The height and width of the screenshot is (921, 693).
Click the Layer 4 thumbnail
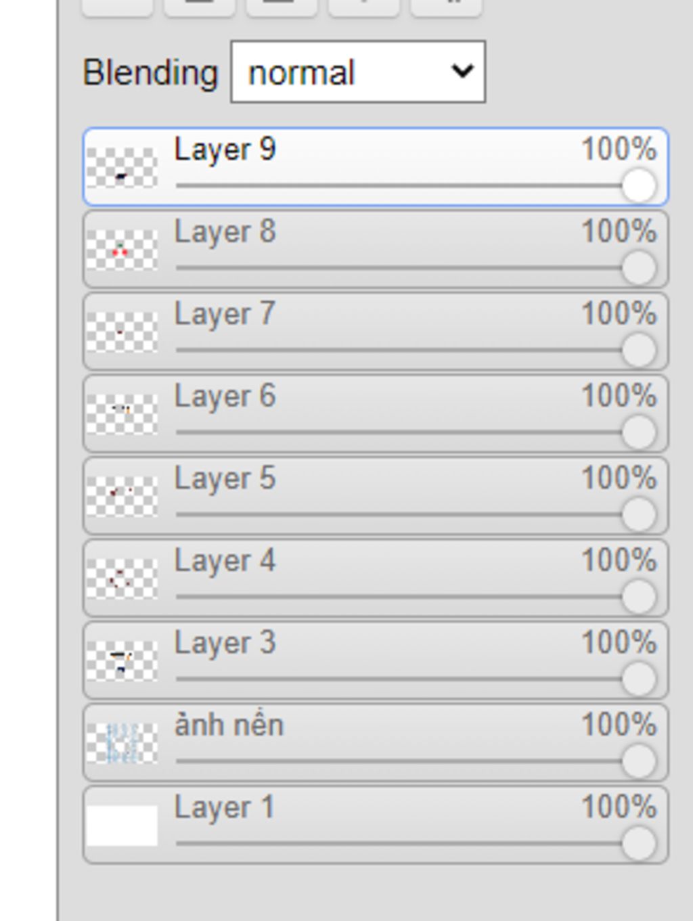click(x=122, y=579)
